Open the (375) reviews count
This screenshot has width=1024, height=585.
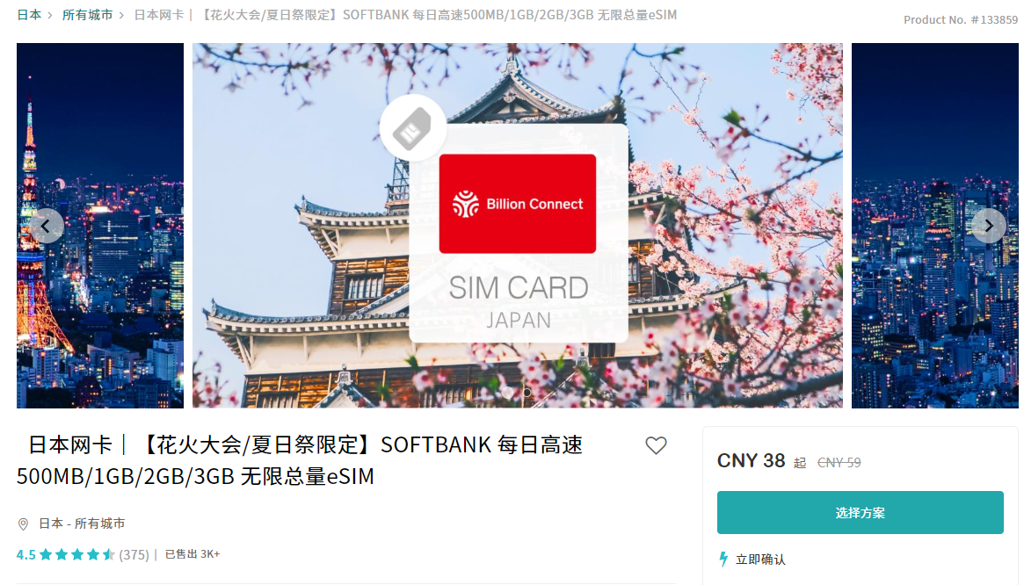(x=134, y=555)
